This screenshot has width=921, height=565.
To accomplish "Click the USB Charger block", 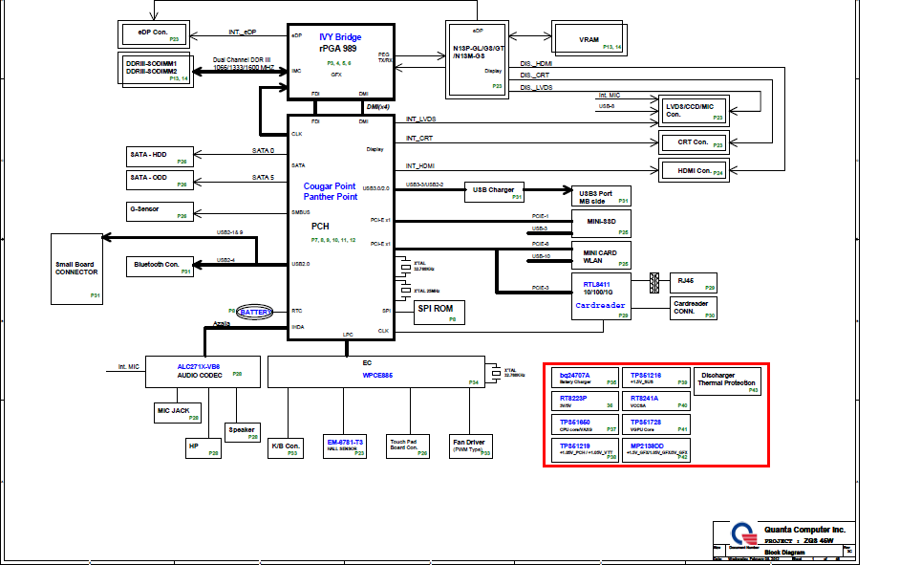I will pyautogui.click(x=495, y=190).
